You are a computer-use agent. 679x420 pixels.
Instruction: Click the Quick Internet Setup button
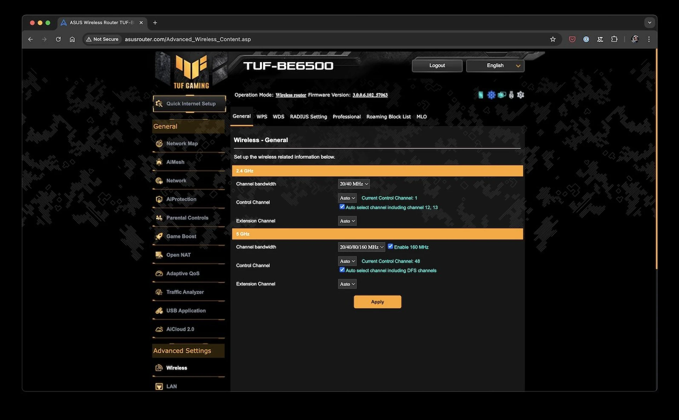190,103
